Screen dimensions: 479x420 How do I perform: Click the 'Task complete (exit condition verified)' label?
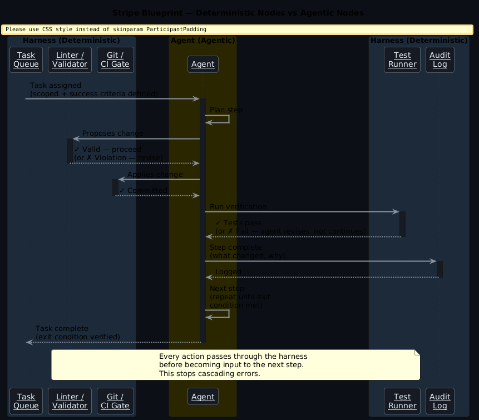click(77, 333)
